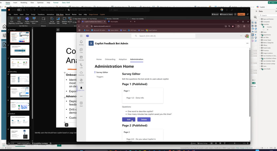277x151 pixels.
Task: Adjust the Power BI zoom slider
Action: (x=262, y=148)
